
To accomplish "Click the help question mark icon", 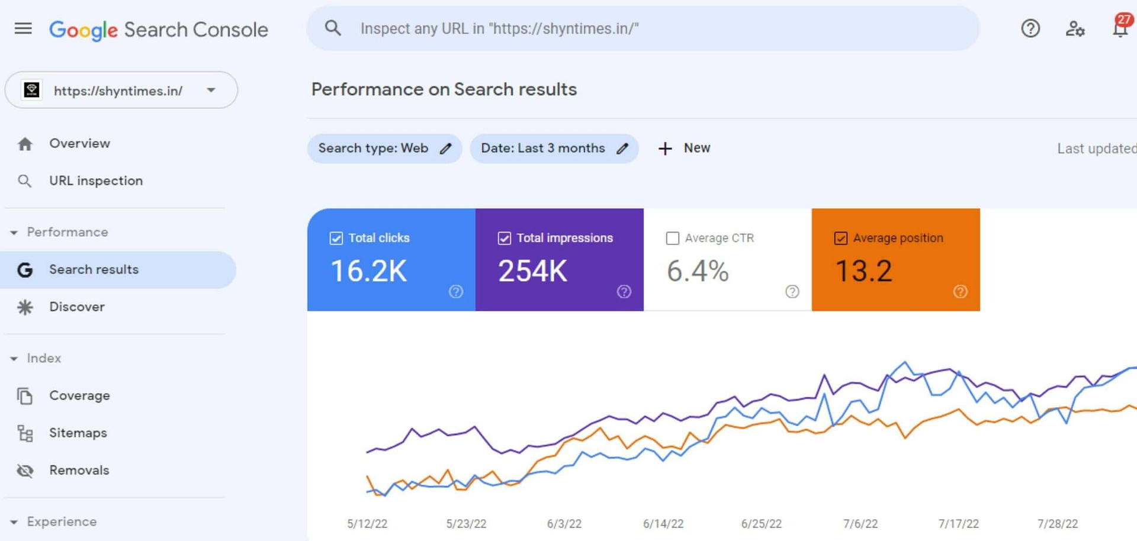I will [1030, 28].
